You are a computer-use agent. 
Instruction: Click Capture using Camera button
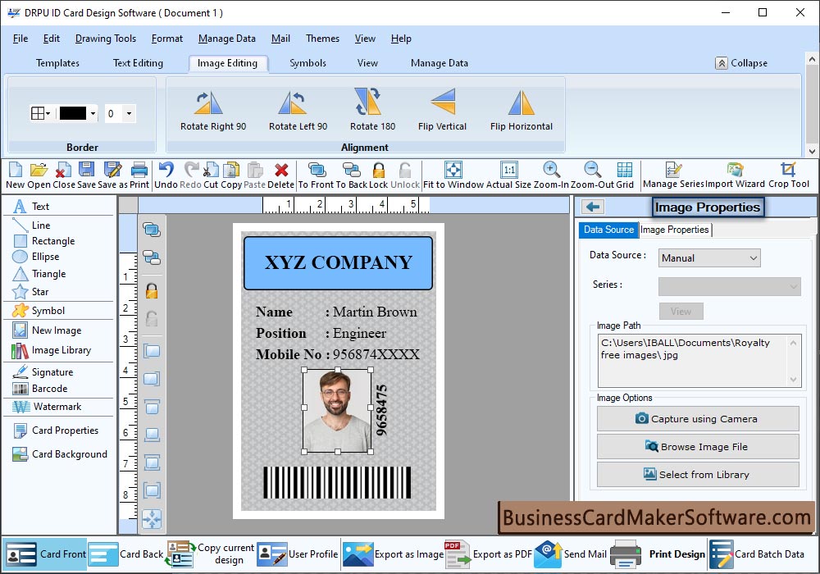coord(698,419)
